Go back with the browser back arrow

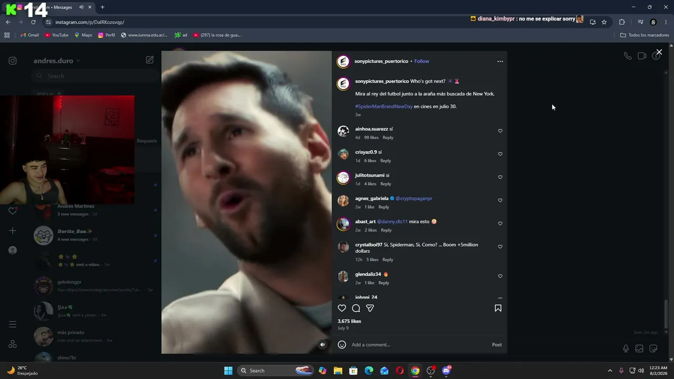[8, 22]
